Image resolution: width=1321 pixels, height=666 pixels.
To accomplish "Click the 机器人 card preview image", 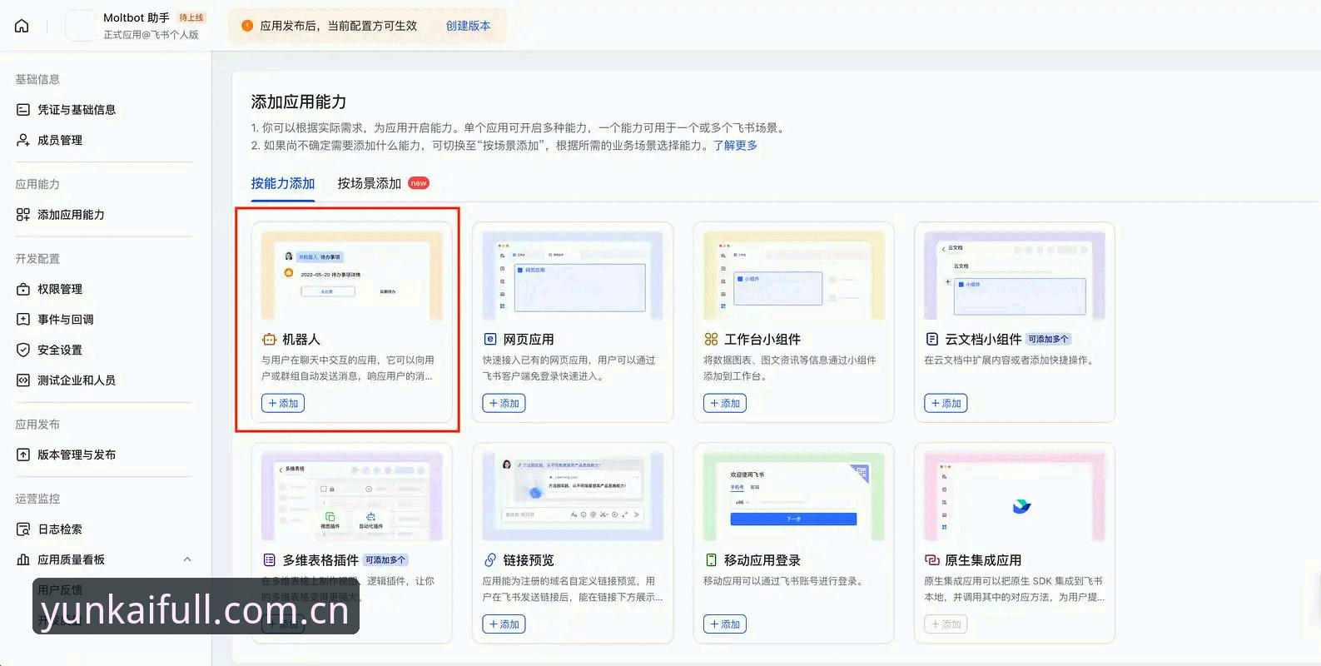I will [352, 276].
